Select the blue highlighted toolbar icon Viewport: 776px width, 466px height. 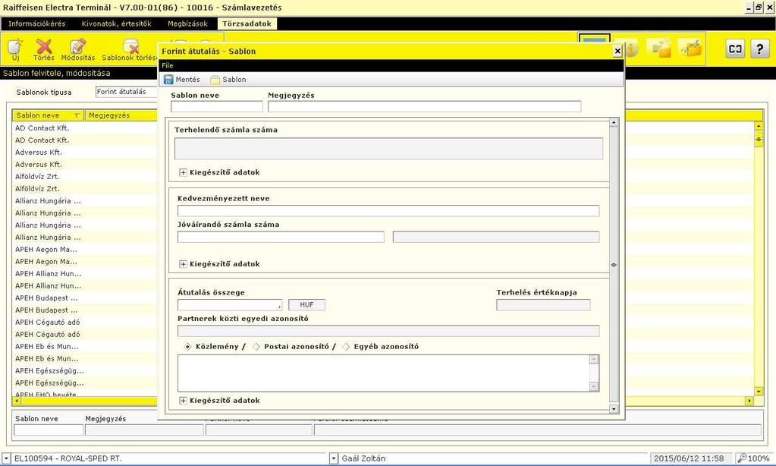pos(595,43)
